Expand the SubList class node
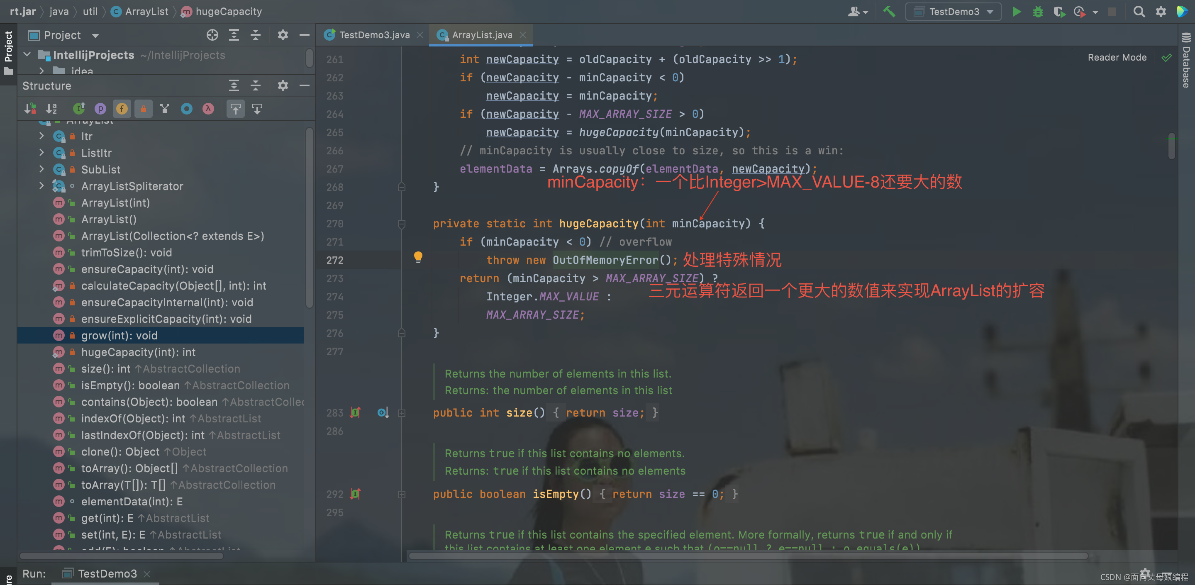Screen dimensions: 1195x585 pyautogui.click(x=42, y=169)
